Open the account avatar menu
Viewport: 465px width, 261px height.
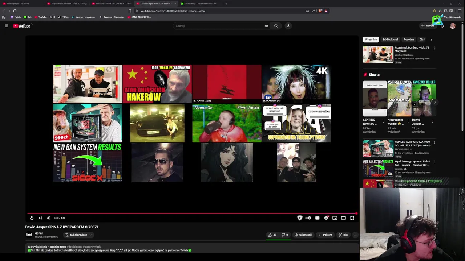coord(453,26)
